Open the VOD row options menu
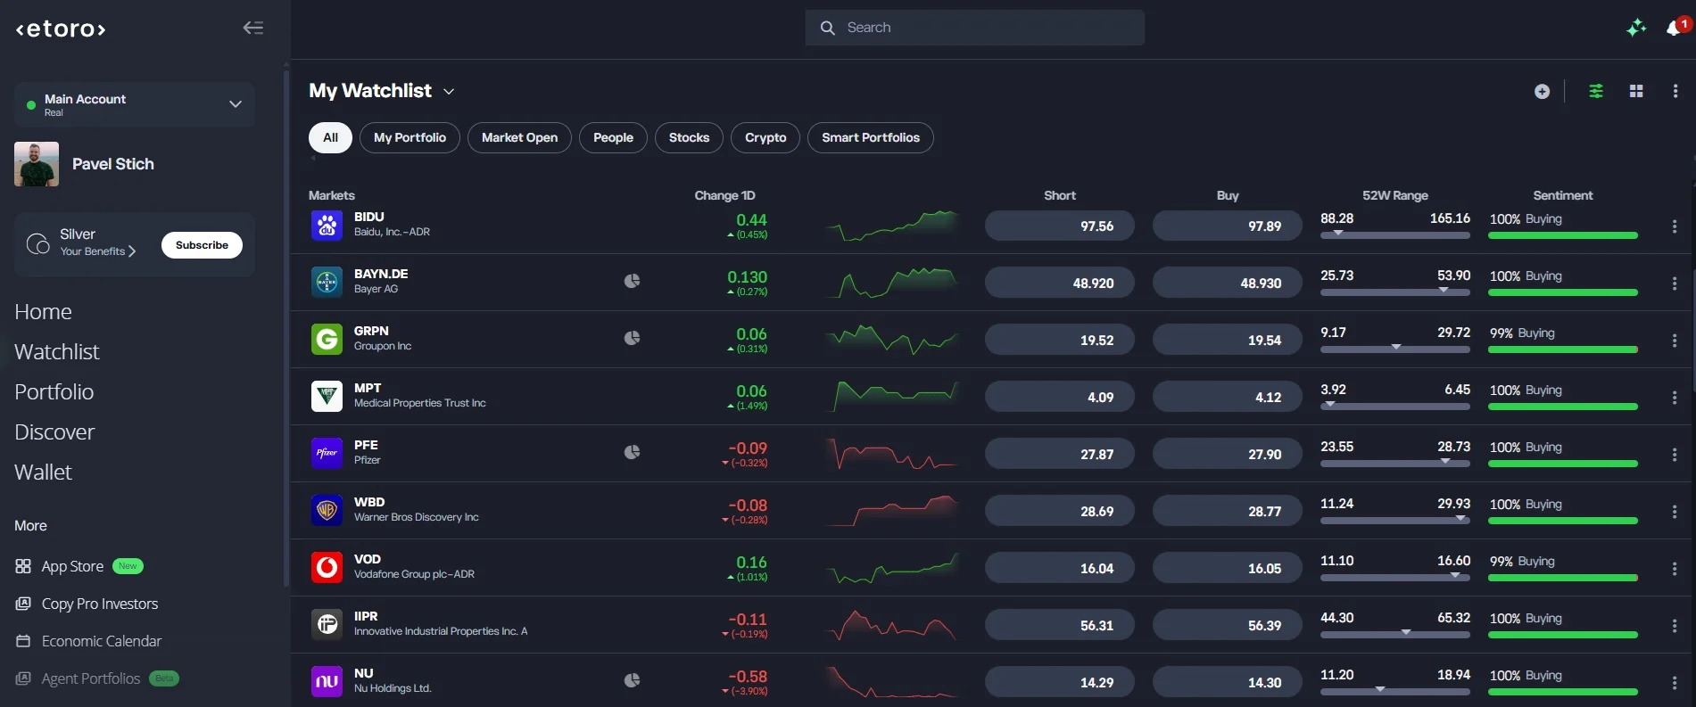The height and width of the screenshot is (707, 1696). (1675, 569)
